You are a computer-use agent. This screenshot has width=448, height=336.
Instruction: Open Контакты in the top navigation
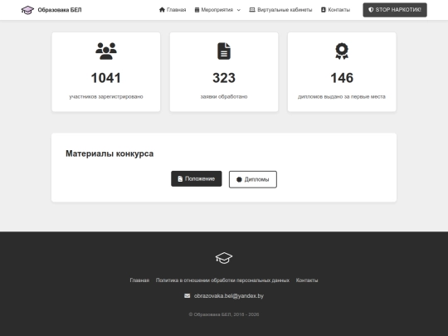(x=338, y=10)
